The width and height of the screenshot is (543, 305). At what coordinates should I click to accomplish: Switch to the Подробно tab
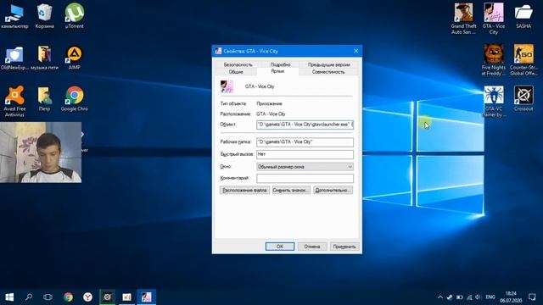pyautogui.click(x=280, y=64)
